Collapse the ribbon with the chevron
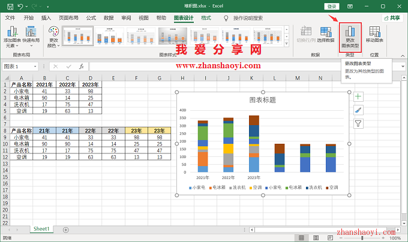 [x=403, y=56]
